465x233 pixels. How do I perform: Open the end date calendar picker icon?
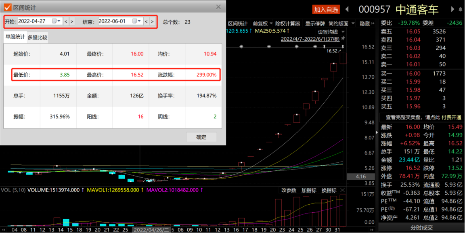(x=136, y=21)
